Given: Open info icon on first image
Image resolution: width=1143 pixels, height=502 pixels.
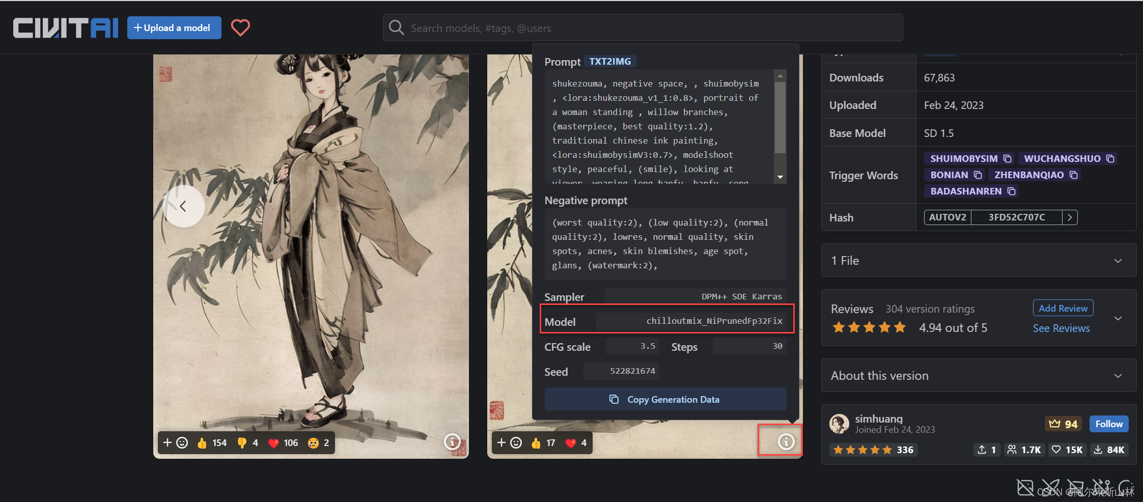Looking at the screenshot, I should pyautogui.click(x=452, y=441).
